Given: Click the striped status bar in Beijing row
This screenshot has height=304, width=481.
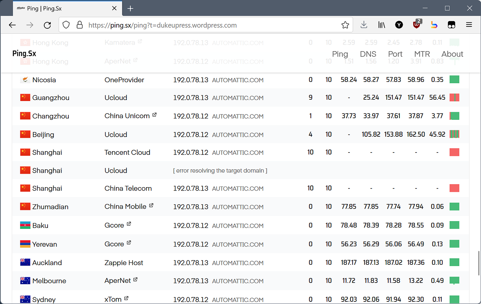Looking at the screenshot, I should [x=455, y=134].
